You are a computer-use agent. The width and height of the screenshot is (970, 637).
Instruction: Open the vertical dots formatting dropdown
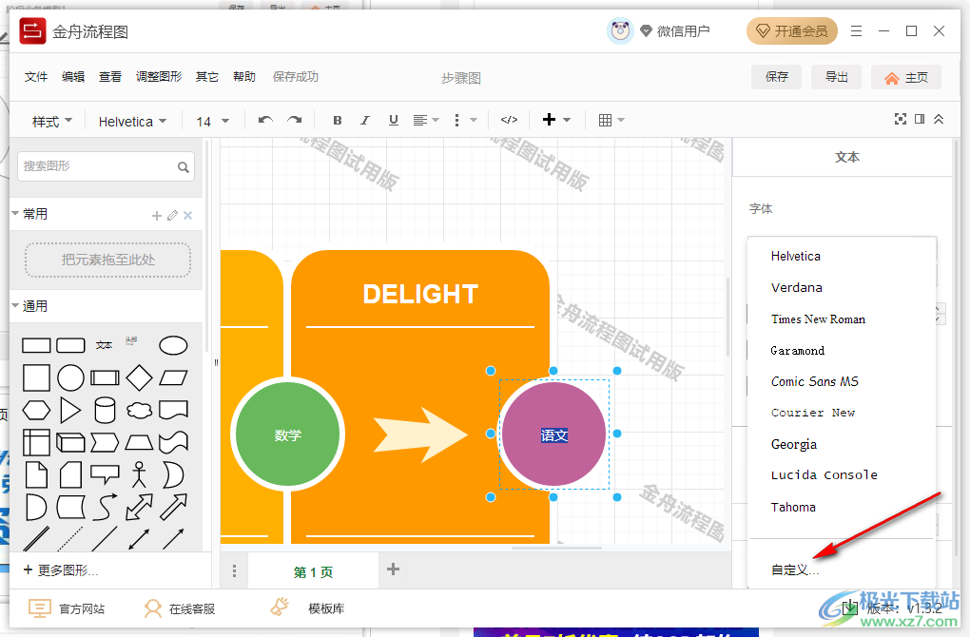[465, 120]
